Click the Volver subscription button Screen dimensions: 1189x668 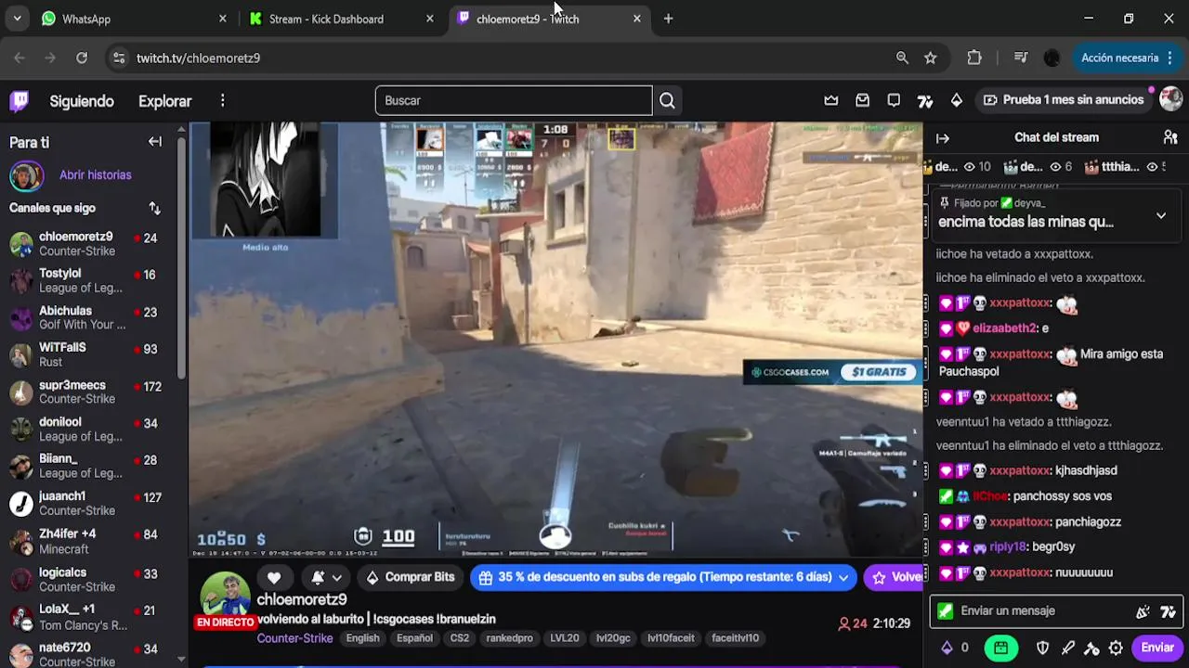893,577
